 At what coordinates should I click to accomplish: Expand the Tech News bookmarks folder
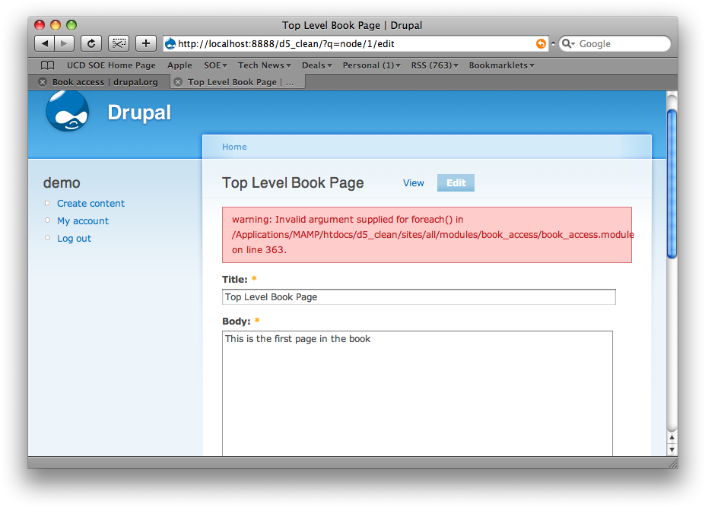(264, 65)
